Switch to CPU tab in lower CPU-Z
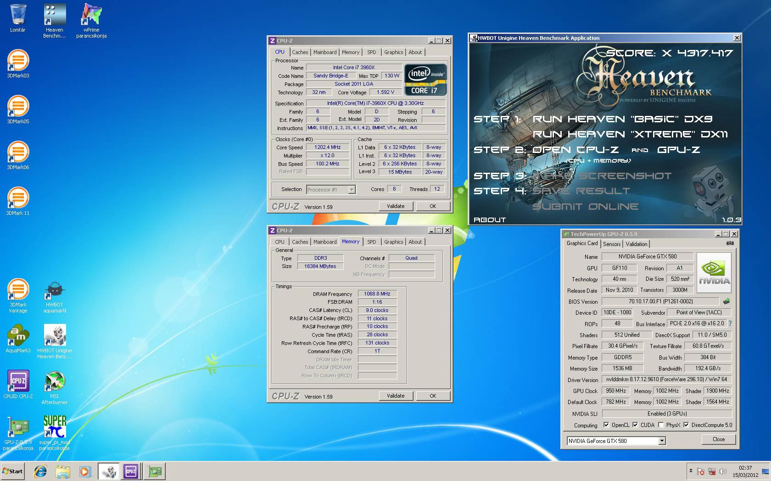Image resolution: width=771 pixels, height=481 pixels. [x=280, y=242]
